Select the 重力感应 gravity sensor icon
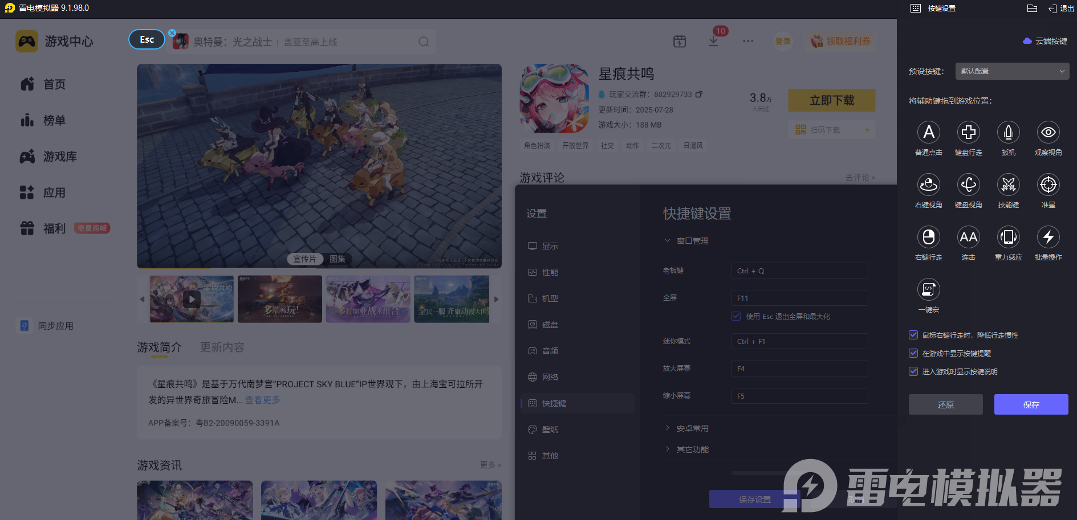The height and width of the screenshot is (520, 1077). 1009,237
